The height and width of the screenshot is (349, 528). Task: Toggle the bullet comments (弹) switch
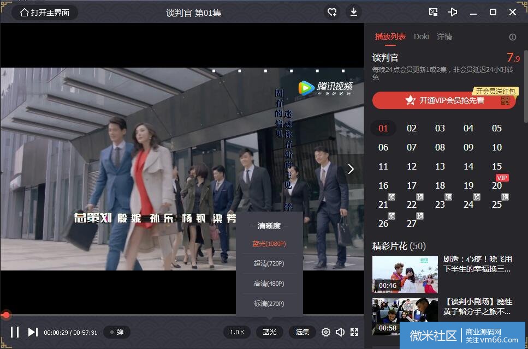[116, 332]
